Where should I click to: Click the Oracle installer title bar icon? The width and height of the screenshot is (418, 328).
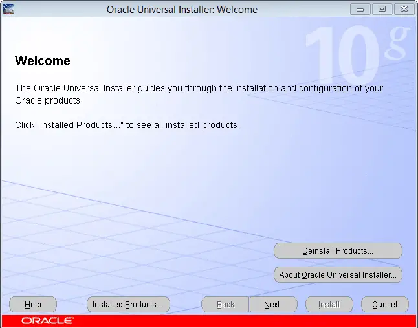[x=8, y=9]
